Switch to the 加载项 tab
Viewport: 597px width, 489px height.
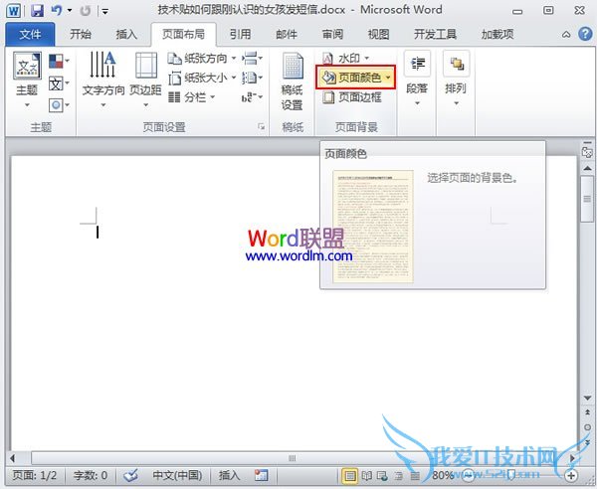pos(497,34)
